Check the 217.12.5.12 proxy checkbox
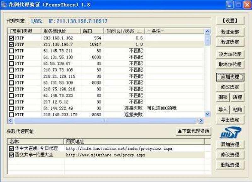 click(11, 102)
